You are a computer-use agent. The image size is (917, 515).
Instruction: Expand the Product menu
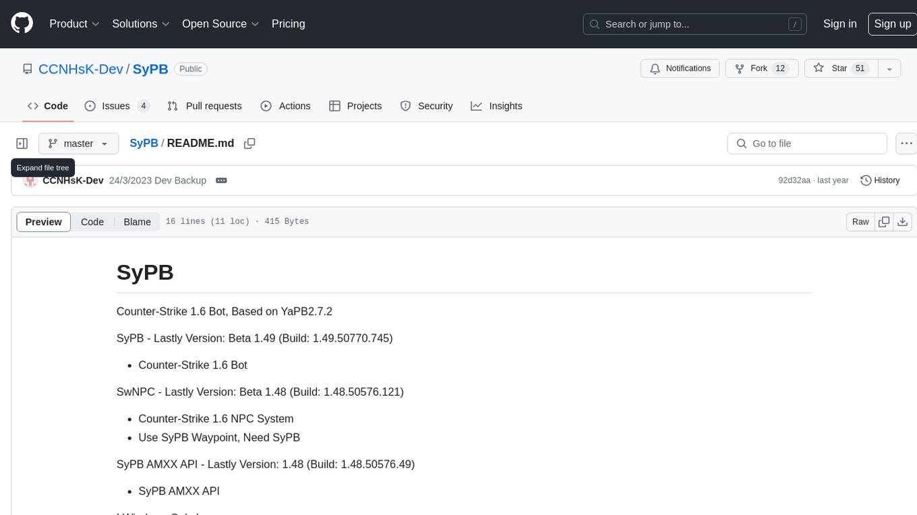[x=74, y=24]
